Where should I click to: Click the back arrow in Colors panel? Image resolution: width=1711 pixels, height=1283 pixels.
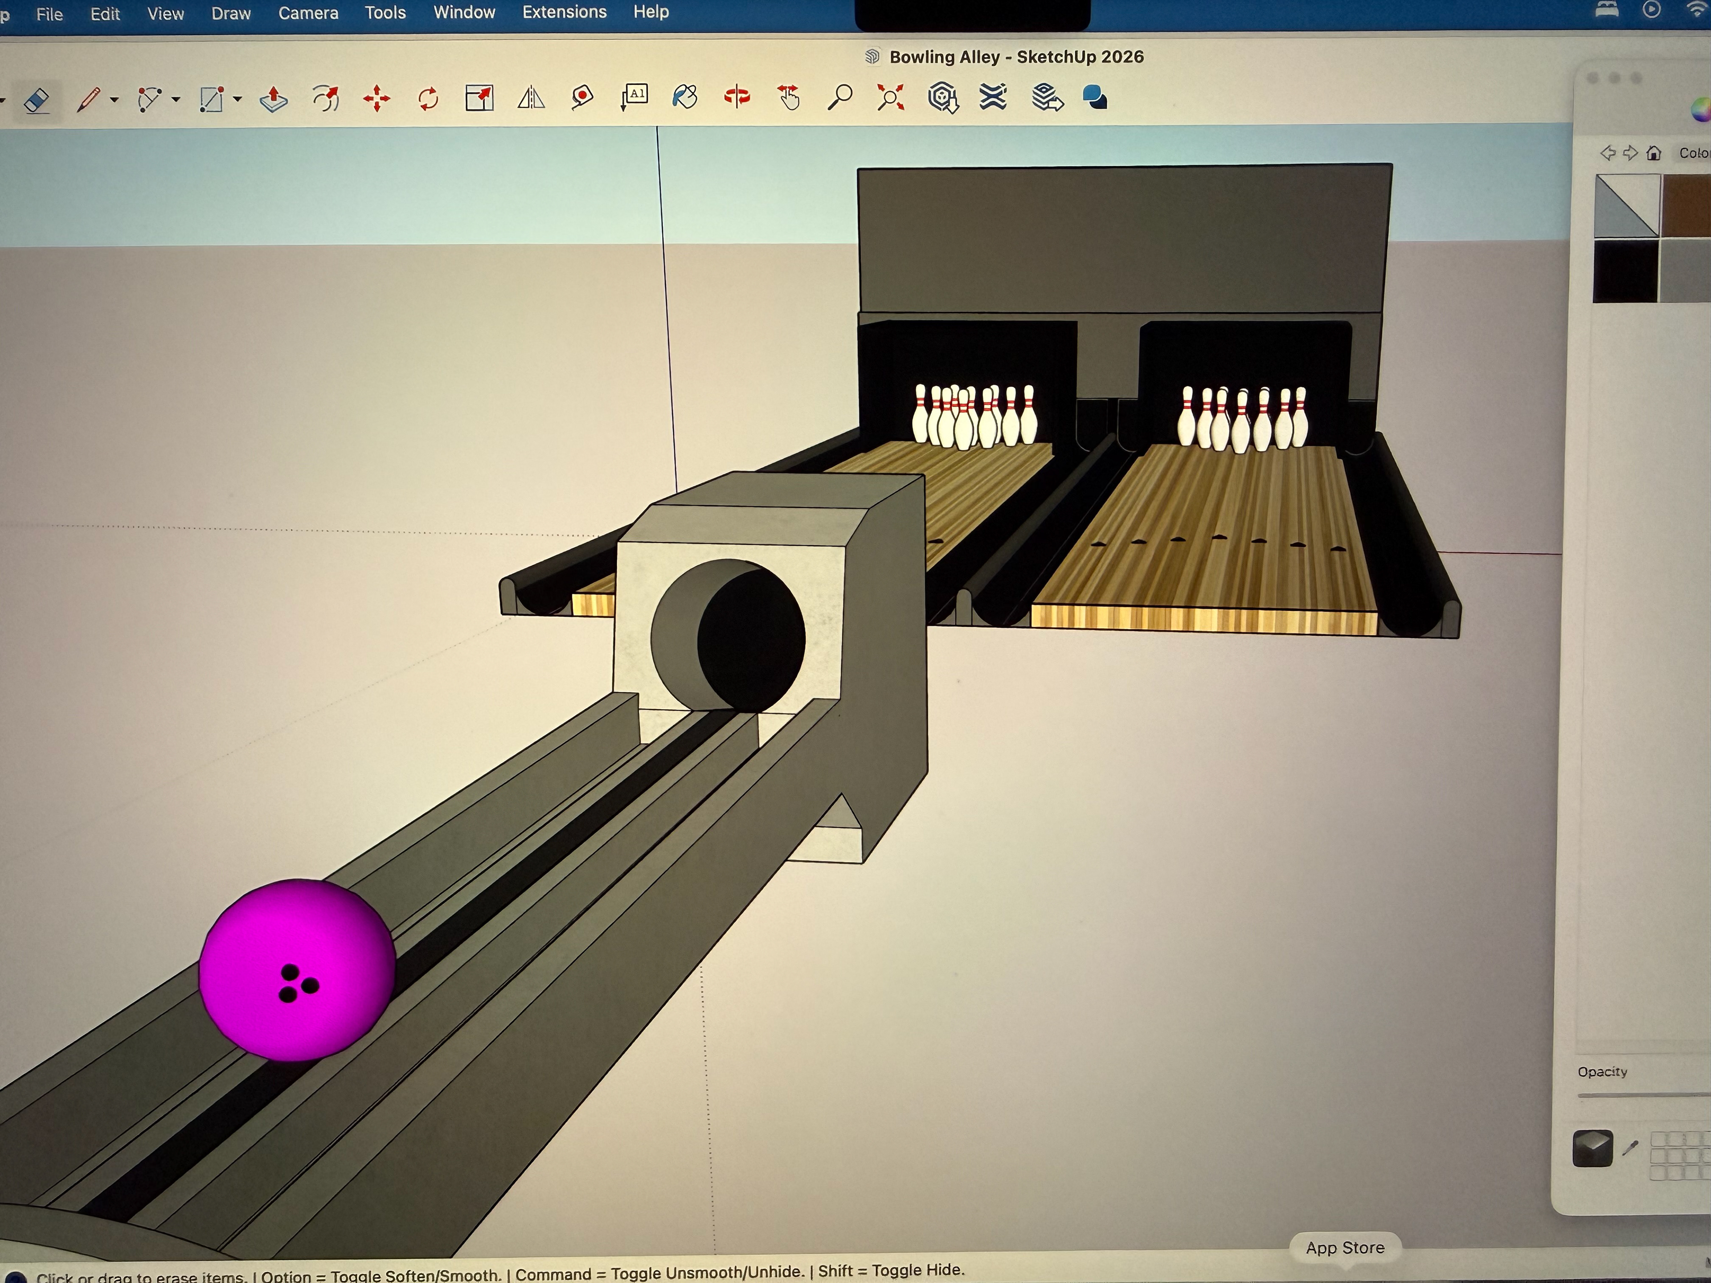(x=1607, y=153)
